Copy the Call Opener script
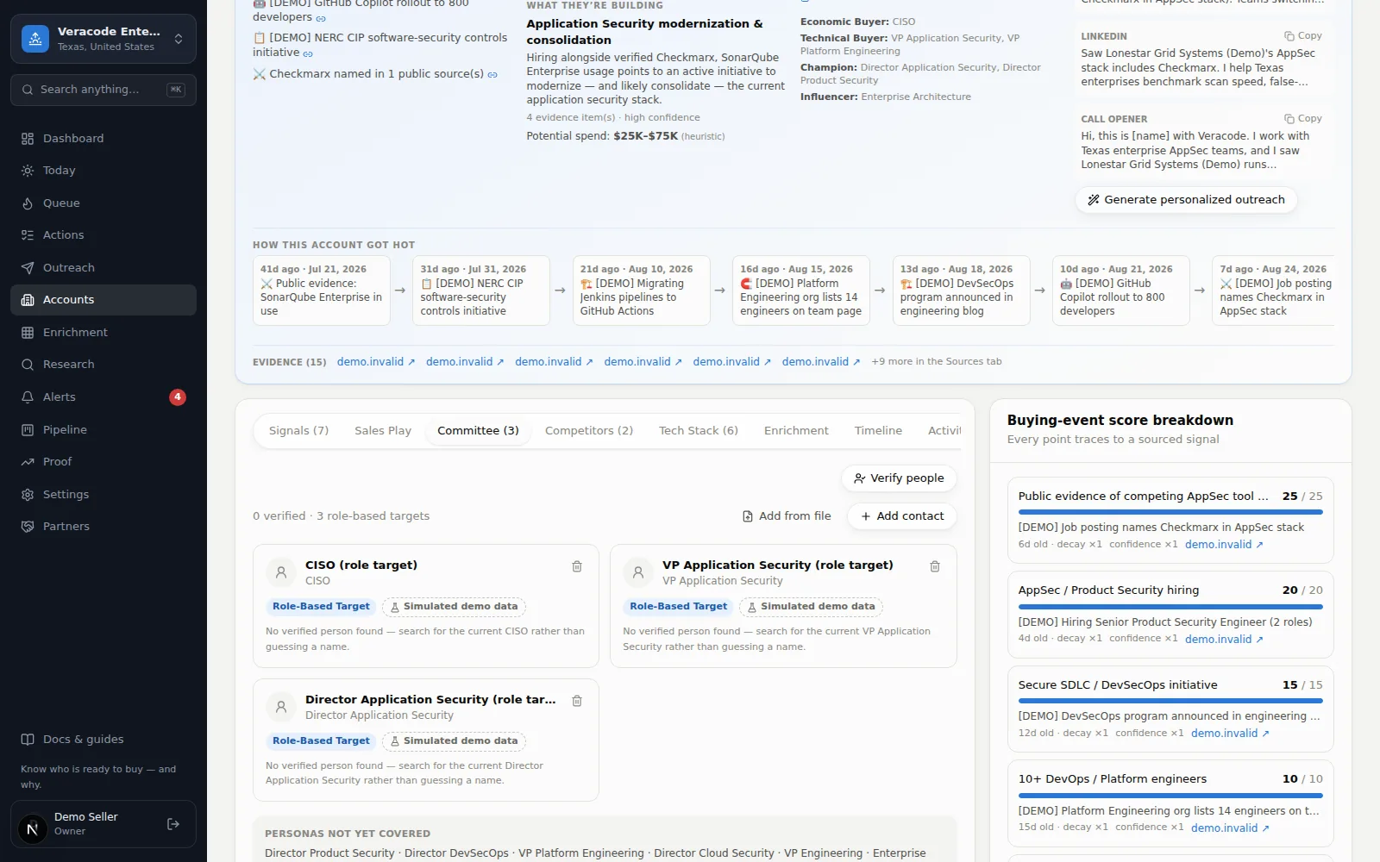 point(1303,119)
